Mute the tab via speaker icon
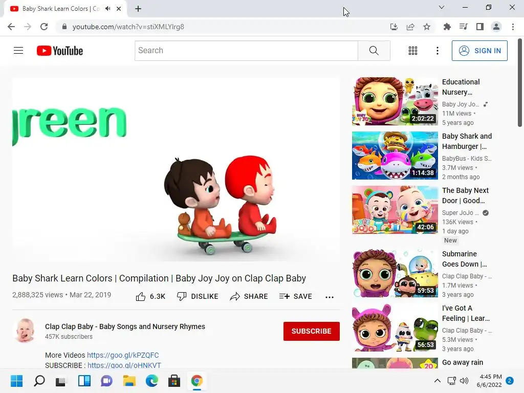Screen dimensions: 524x393 (x=107, y=9)
